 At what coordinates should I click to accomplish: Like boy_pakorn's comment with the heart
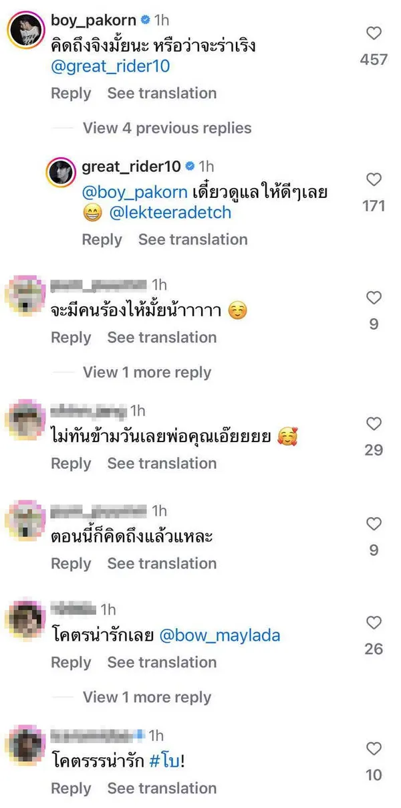coord(374,33)
